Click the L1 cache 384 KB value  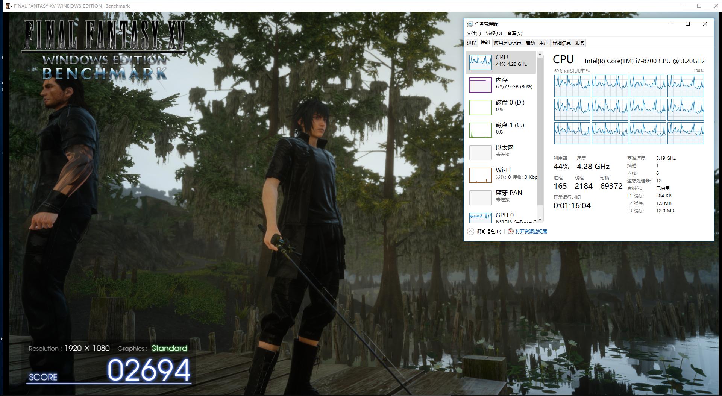point(664,196)
